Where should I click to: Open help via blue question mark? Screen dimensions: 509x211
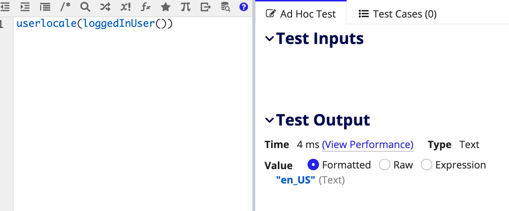pos(244,6)
